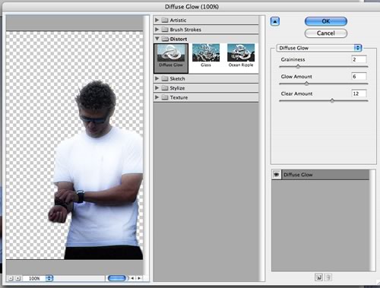Viewport: 380px width, 288px height.
Task: Toggle the Diffuse Glow effect layer eye icon
Action: pos(277,175)
